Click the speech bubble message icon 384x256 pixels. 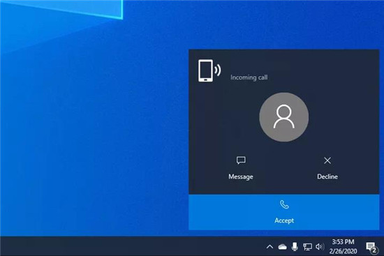coord(241,160)
